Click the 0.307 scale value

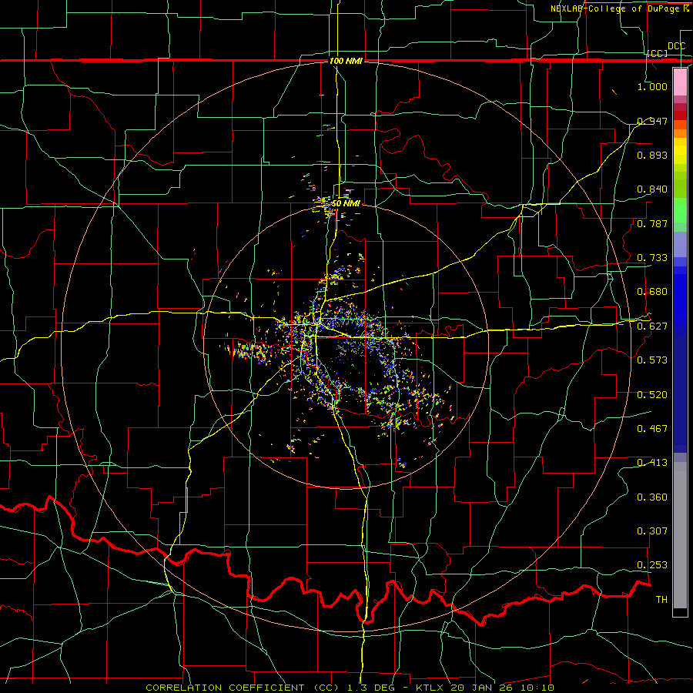(652, 531)
